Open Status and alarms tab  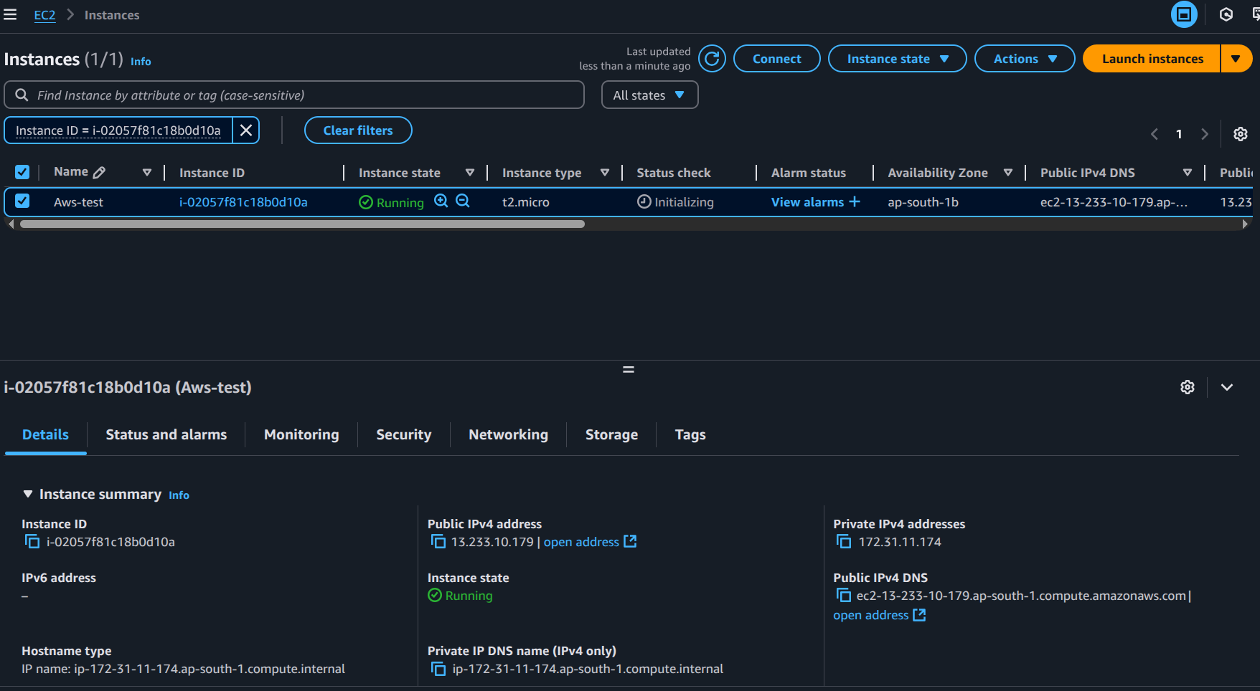(x=166, y=434)
